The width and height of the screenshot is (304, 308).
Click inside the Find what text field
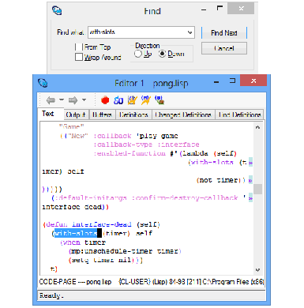(137, 32)
